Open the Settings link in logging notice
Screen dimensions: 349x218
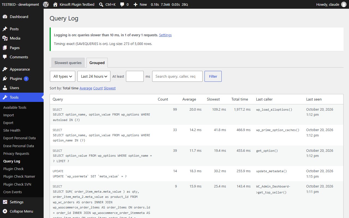click(x=165, y=35)
